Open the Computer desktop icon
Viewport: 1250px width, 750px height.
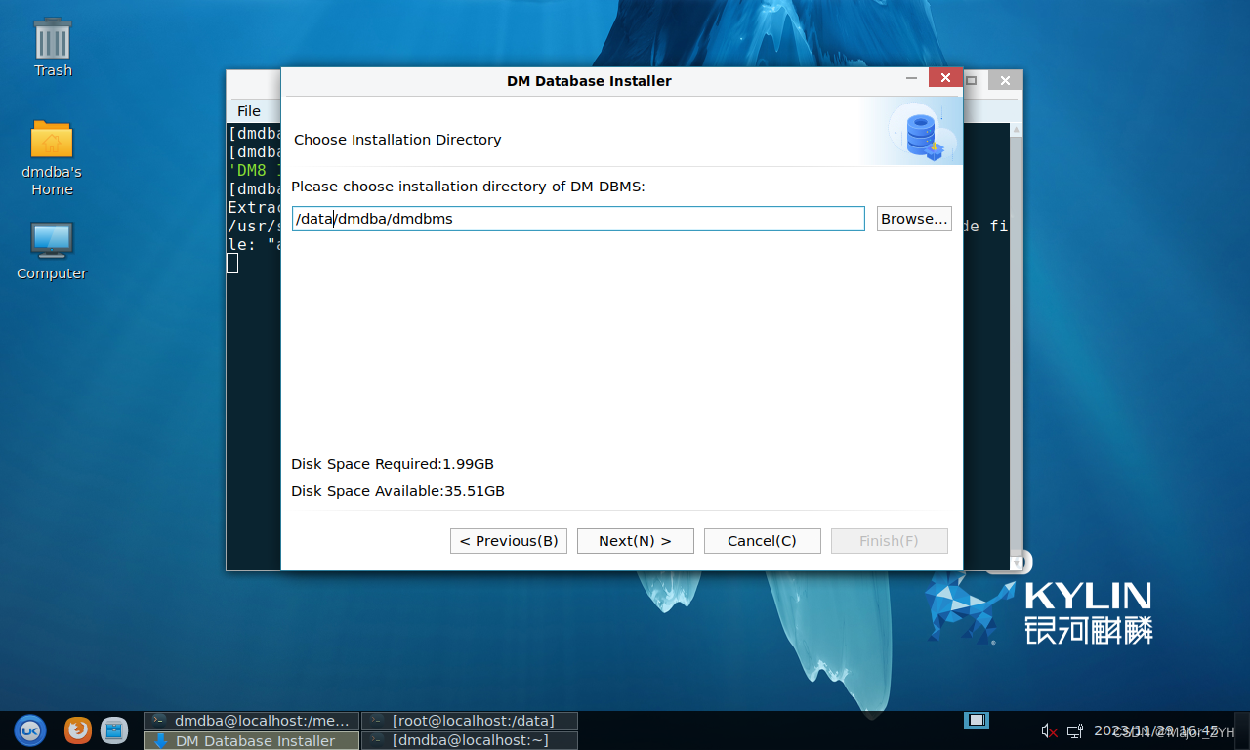click(x=52, y=250)
